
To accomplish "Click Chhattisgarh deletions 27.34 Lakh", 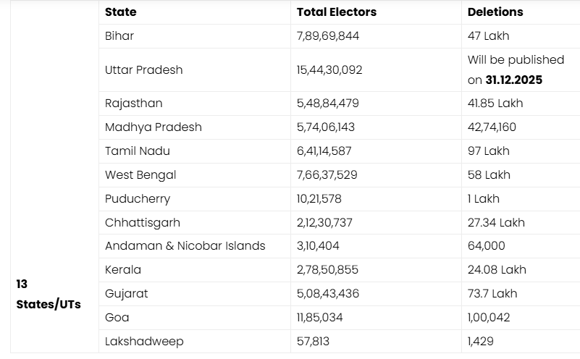I will [x=496, y=222].
